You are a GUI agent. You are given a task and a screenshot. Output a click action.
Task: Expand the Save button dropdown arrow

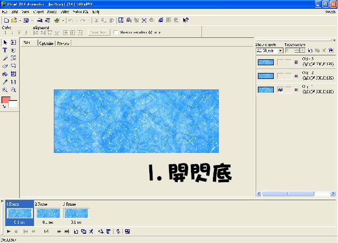[x=32, y=20]
